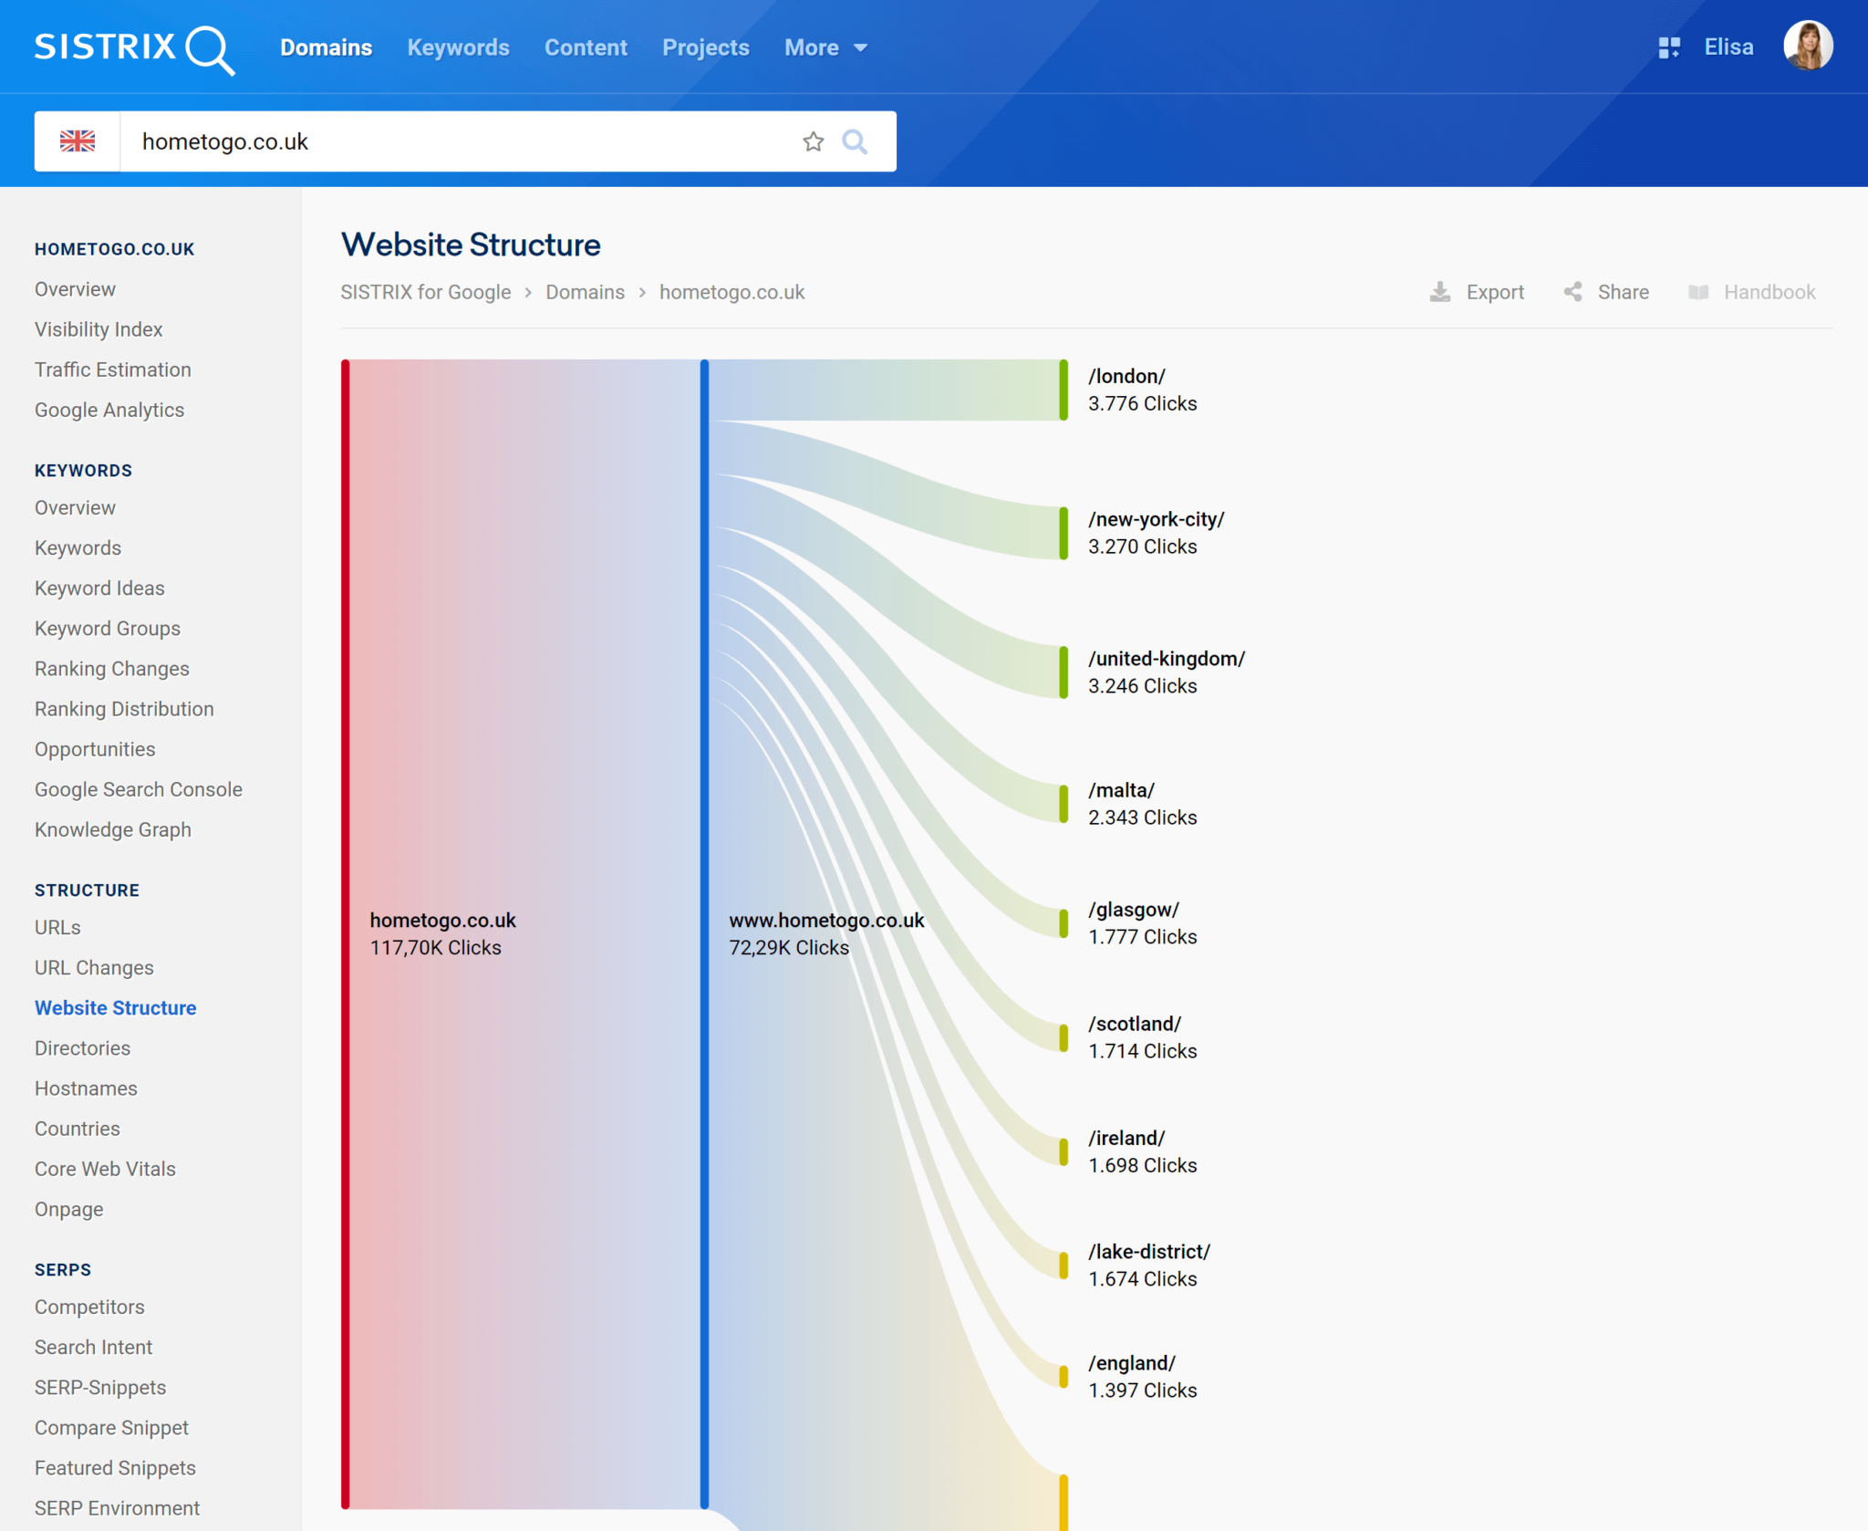This screenshot has height=1531, width=1868.
Task: Switch to the Projects navigation tab
Action: click(x=706, y=47)
